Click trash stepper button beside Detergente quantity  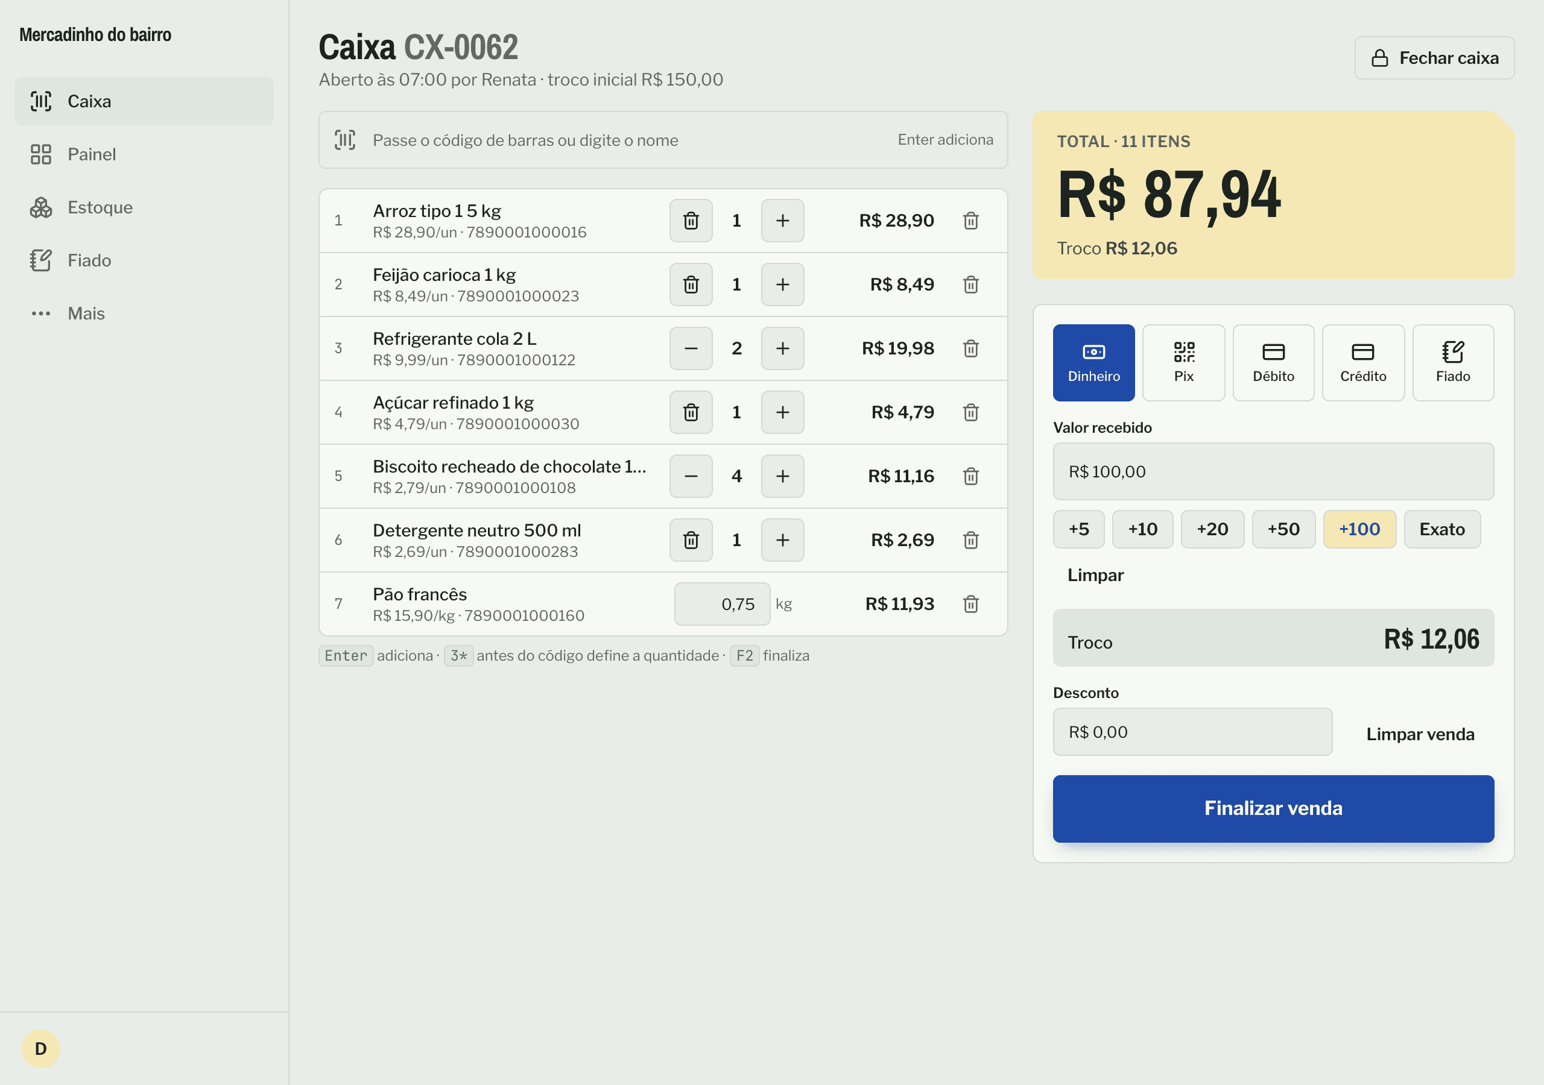691,540
